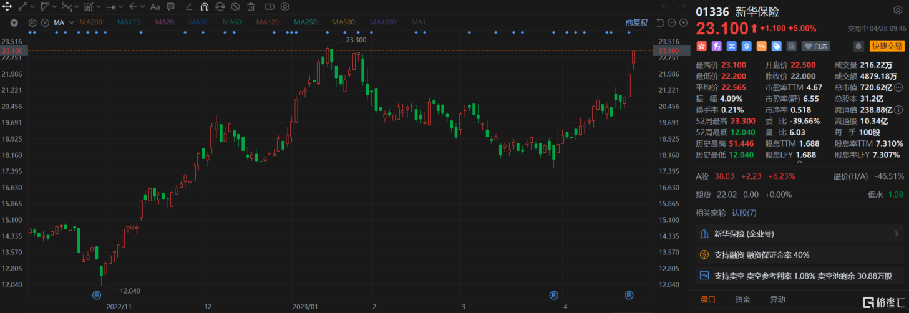Expand line tool dropdown arrow
Viewport: 909px width, 313px height.
click(x=32, y=7)
